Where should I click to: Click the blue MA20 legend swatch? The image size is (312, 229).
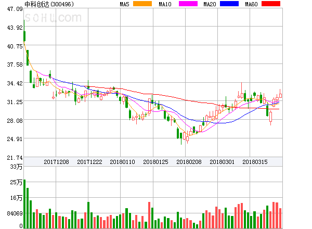(229, 4)
